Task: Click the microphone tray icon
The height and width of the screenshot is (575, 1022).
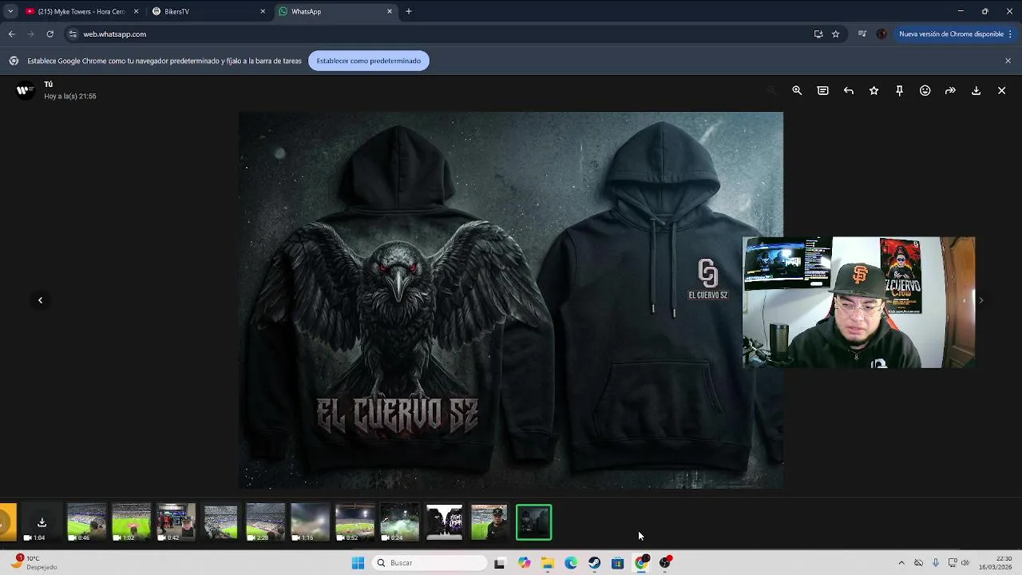Action: coord(935,563)
